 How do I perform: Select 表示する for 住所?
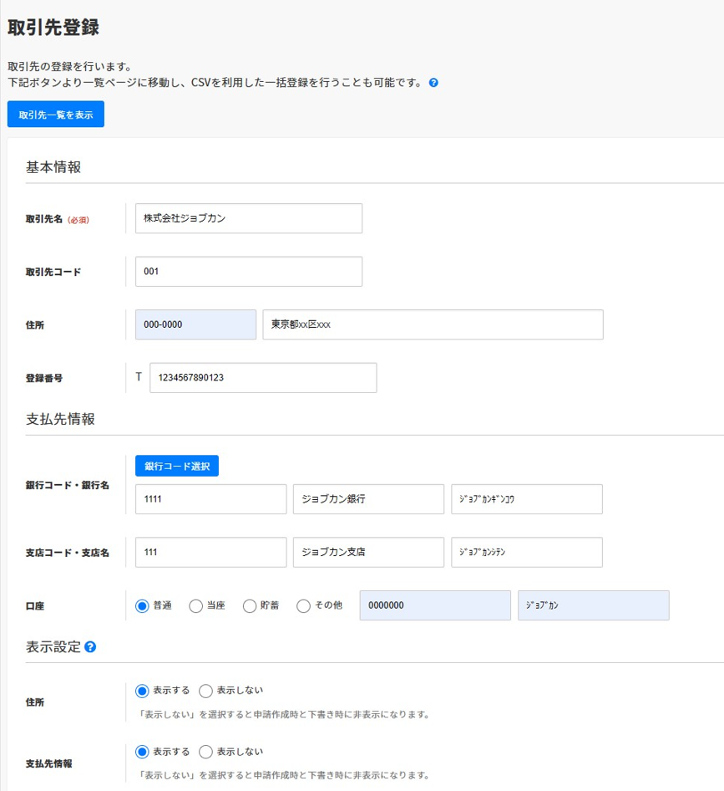pyautogui.click(x=142, y=691)
